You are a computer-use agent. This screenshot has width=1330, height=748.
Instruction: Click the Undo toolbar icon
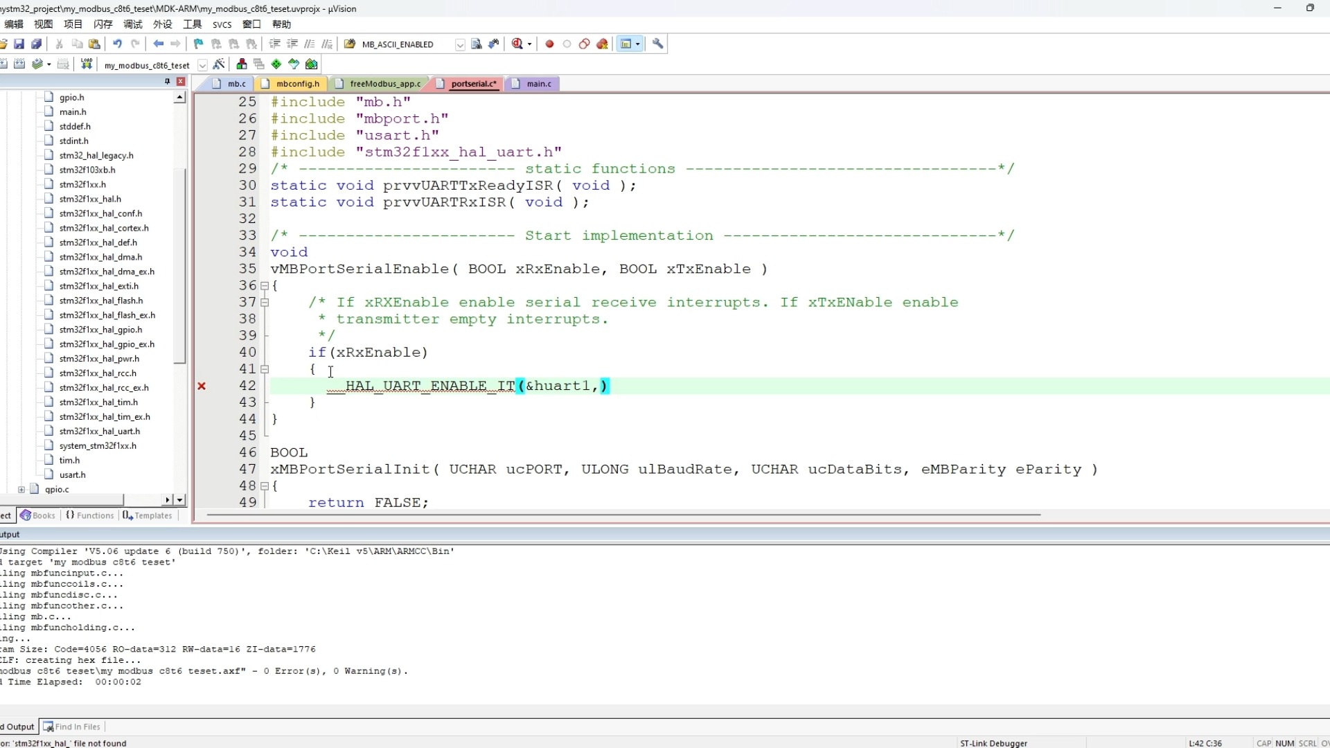click(x=117, y=44)
